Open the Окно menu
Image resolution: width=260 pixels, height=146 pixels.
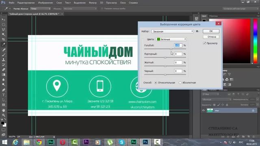coord(123,3)
